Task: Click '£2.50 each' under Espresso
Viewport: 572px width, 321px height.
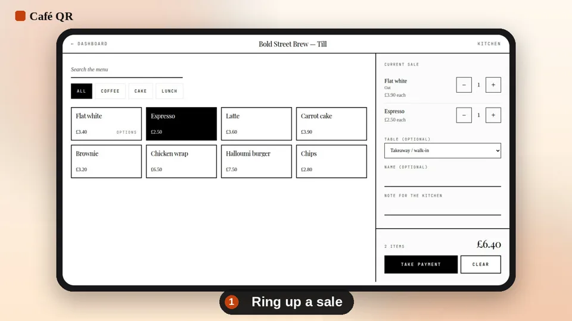Action: [x=394, y=119]
